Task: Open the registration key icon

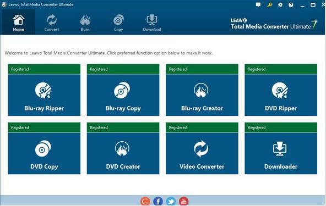Action: coord(270,4)
